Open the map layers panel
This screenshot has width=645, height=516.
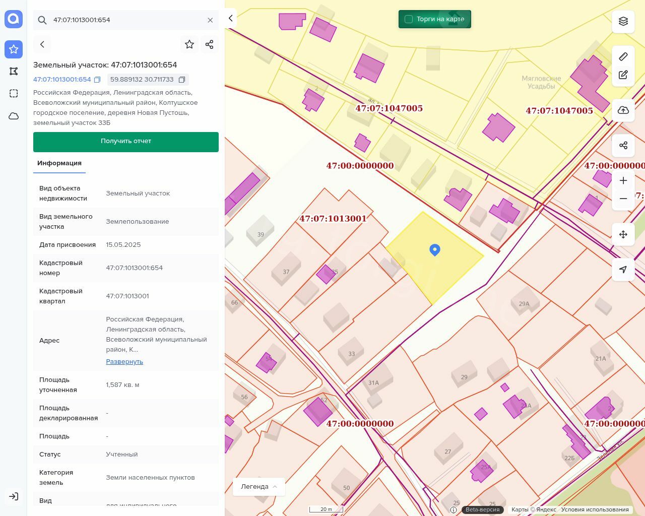coord(623,21)
